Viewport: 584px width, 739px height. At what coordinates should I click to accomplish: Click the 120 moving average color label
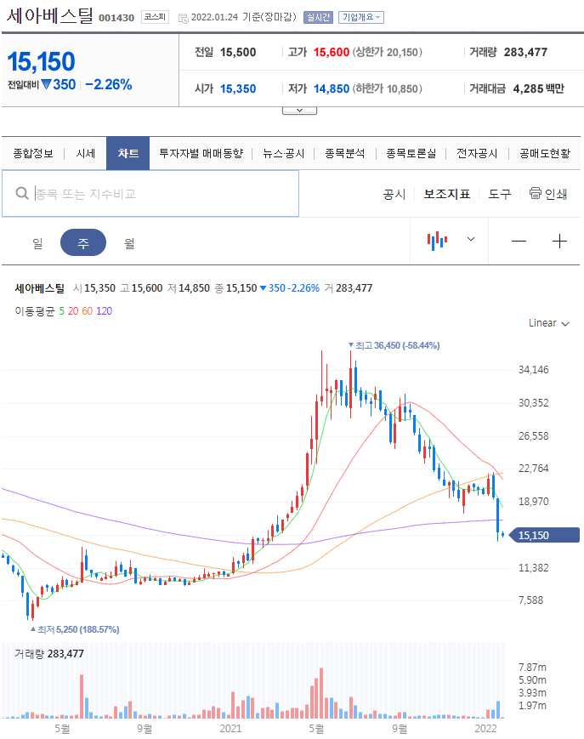pyautogui.click(x=104, y=311)
